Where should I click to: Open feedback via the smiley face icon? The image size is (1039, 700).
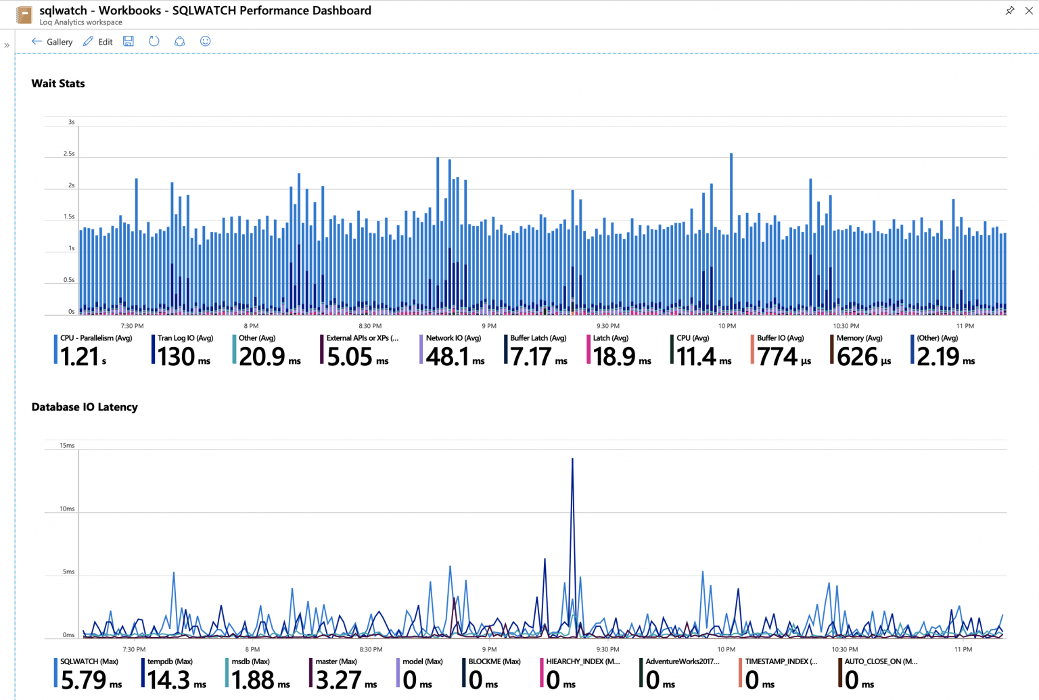click(205, 41)
